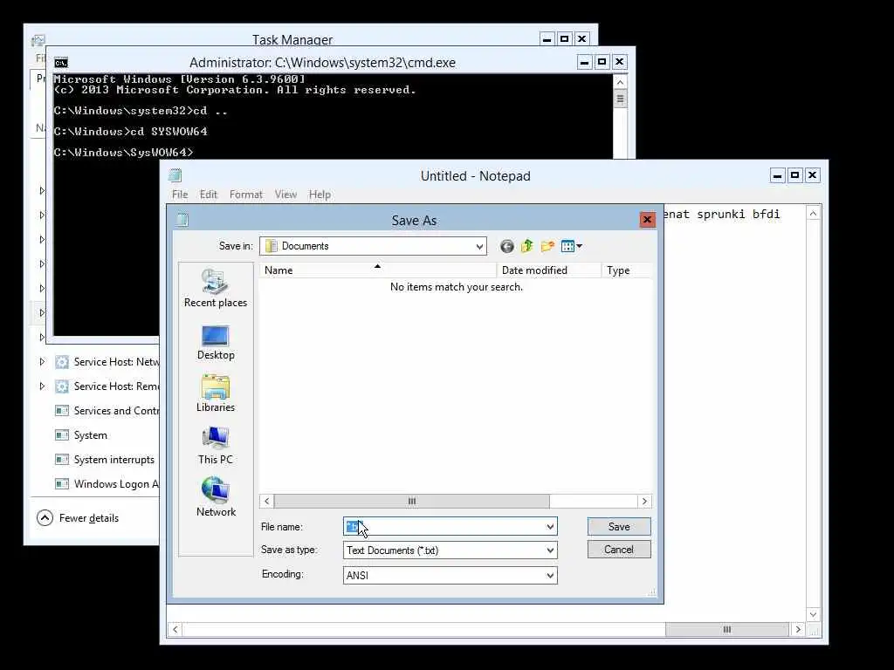894x670 pixels.
Task: Click cmd window scroll up arrow
Action: coord(620,83)
